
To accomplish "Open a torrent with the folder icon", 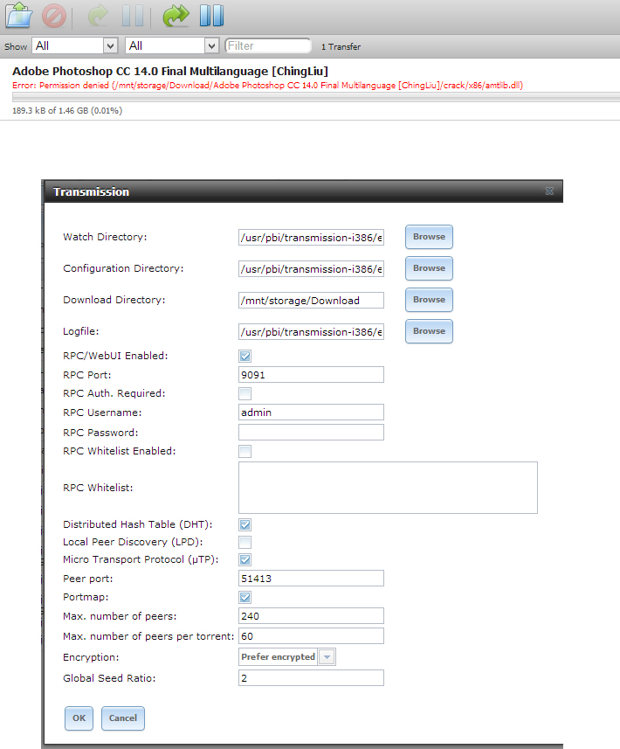I will coord(18,15).
